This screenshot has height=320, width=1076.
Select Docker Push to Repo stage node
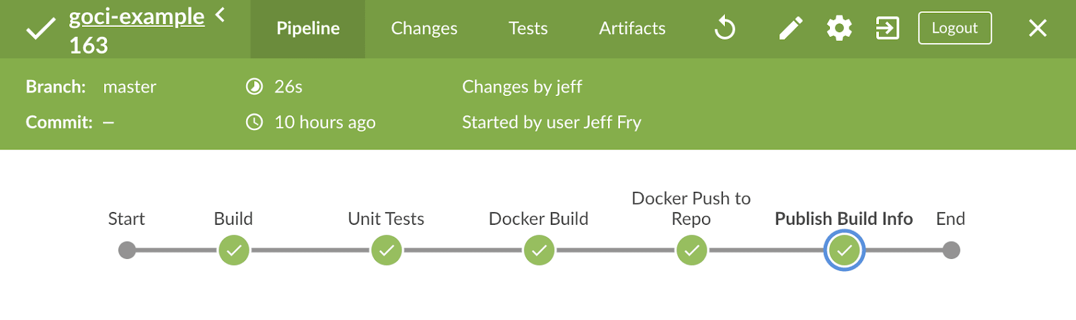coord(692,250)
